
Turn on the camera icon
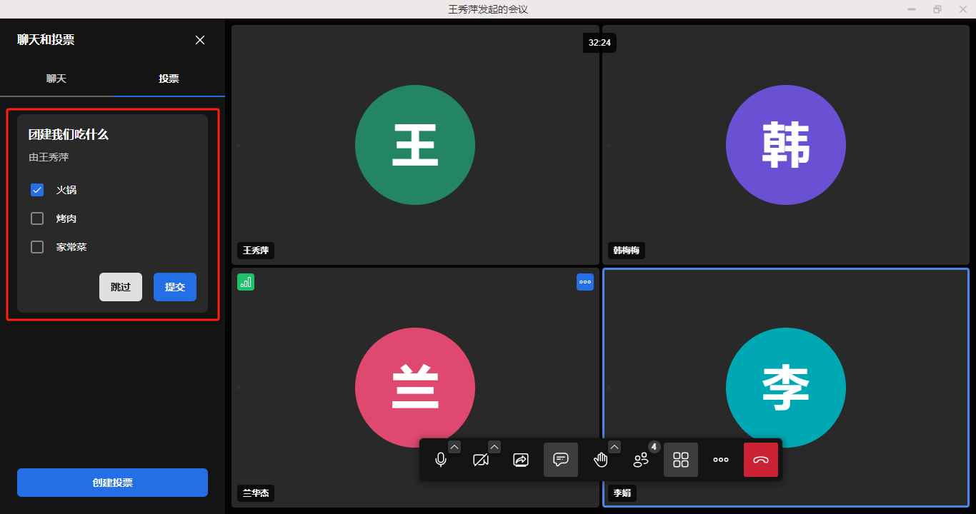tap(481, 460)
